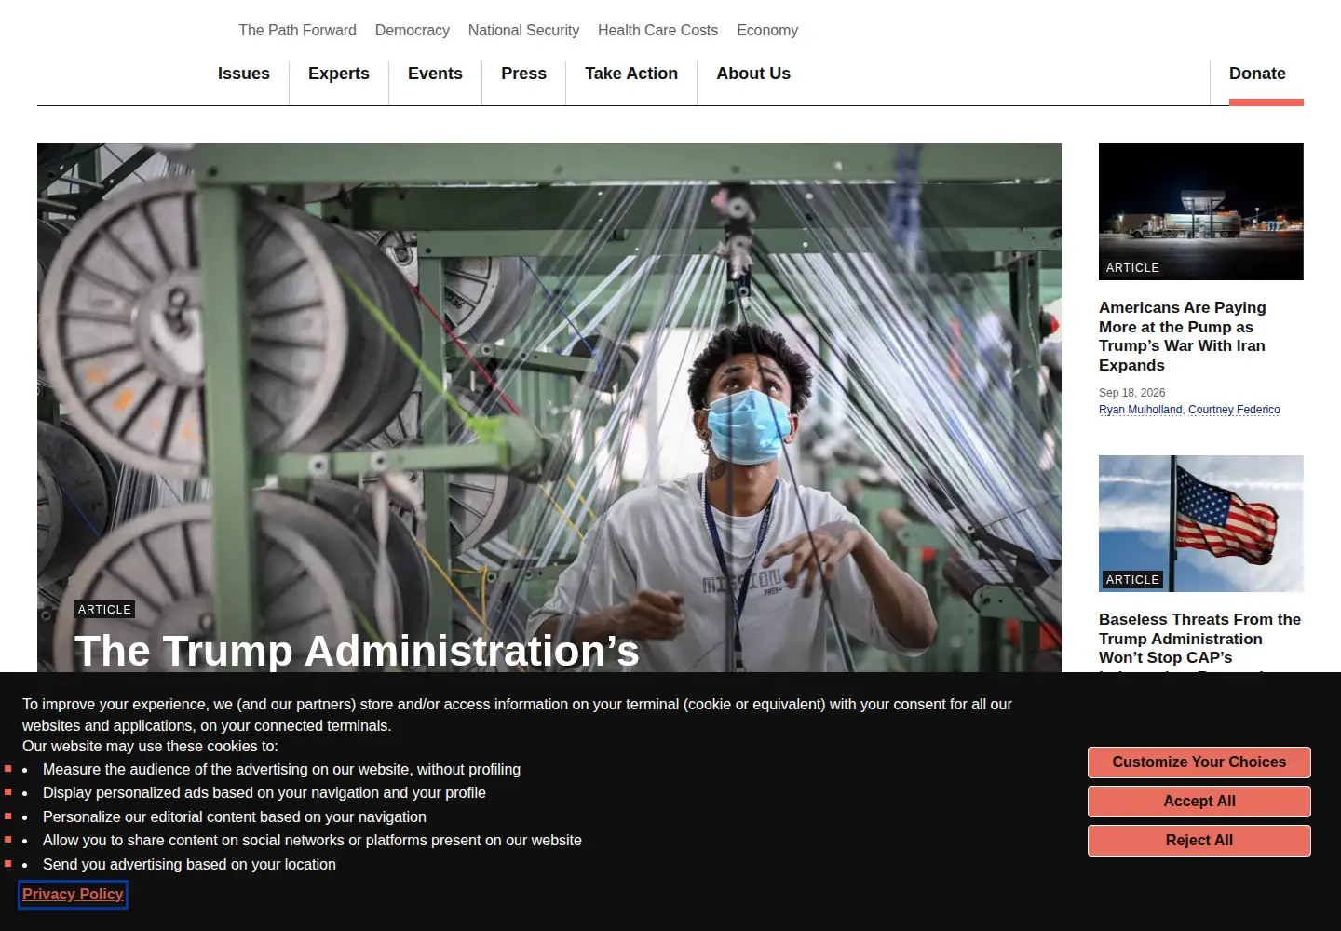The image size is (1341, 931).
Task: View author Ryan Mulholland's profile
Action: coord(1141,410)
